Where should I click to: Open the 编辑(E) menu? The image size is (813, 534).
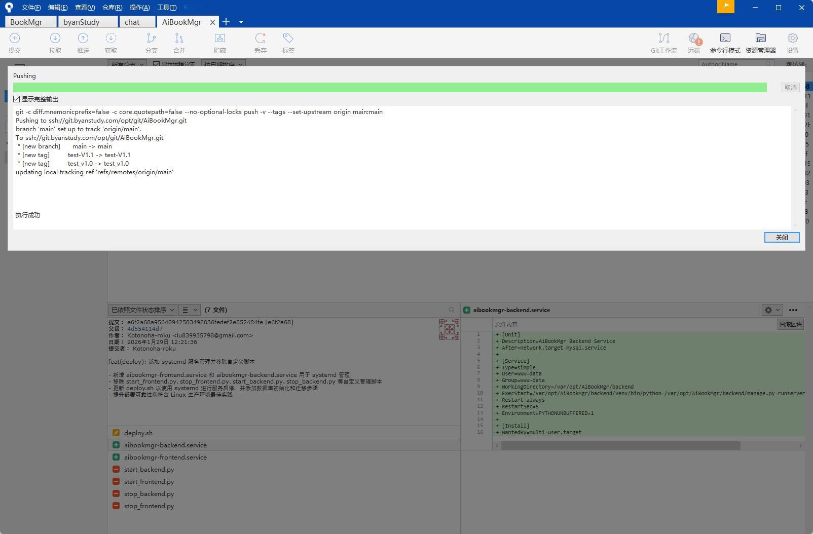(x=58, y=7)
